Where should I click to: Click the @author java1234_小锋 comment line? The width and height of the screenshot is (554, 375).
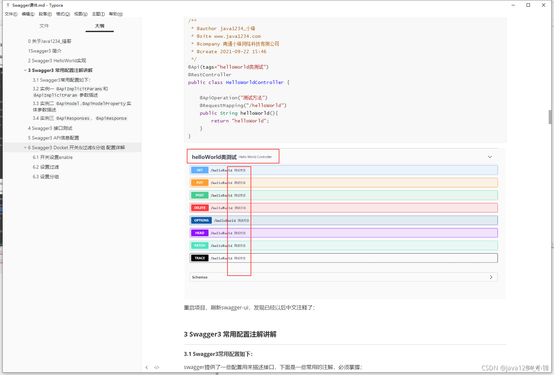(x=223, y=28)
